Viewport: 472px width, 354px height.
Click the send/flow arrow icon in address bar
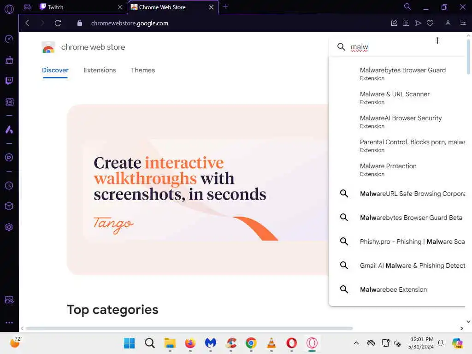coord(418,23)
